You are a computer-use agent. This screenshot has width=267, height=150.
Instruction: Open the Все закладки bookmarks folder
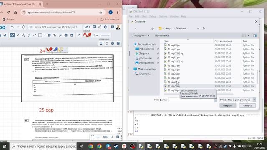tap(110, 20)
